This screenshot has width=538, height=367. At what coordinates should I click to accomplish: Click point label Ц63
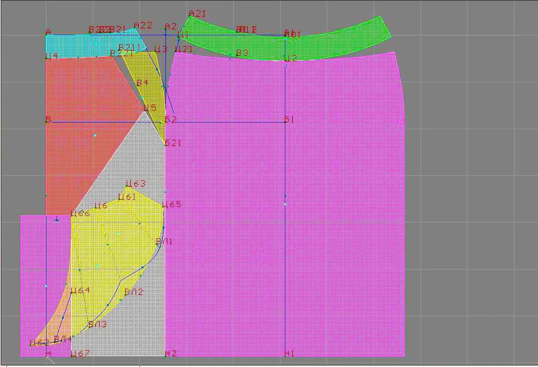[x=136, y=183]
